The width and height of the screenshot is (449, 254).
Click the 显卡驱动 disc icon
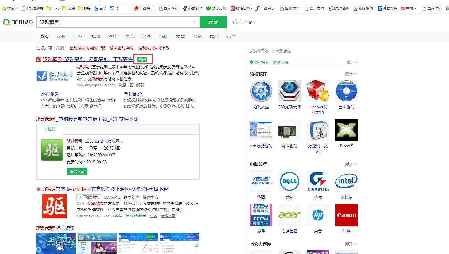pyautogui.click(x=346, y=91)
